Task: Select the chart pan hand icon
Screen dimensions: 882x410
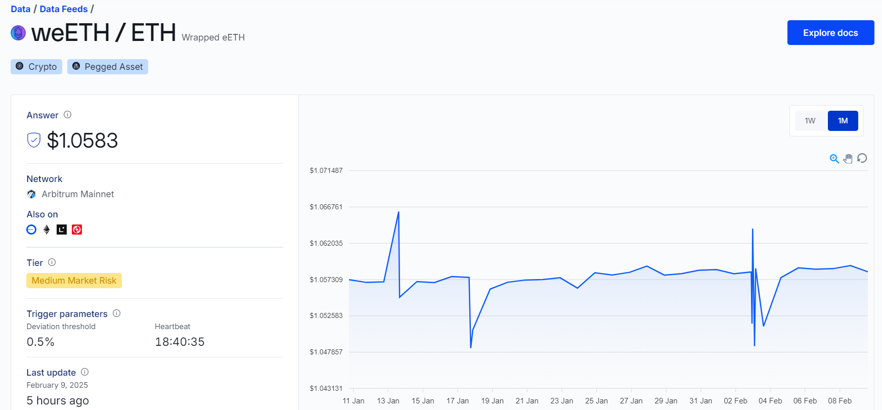Action: pyautogui.click(x=848, y=159)
